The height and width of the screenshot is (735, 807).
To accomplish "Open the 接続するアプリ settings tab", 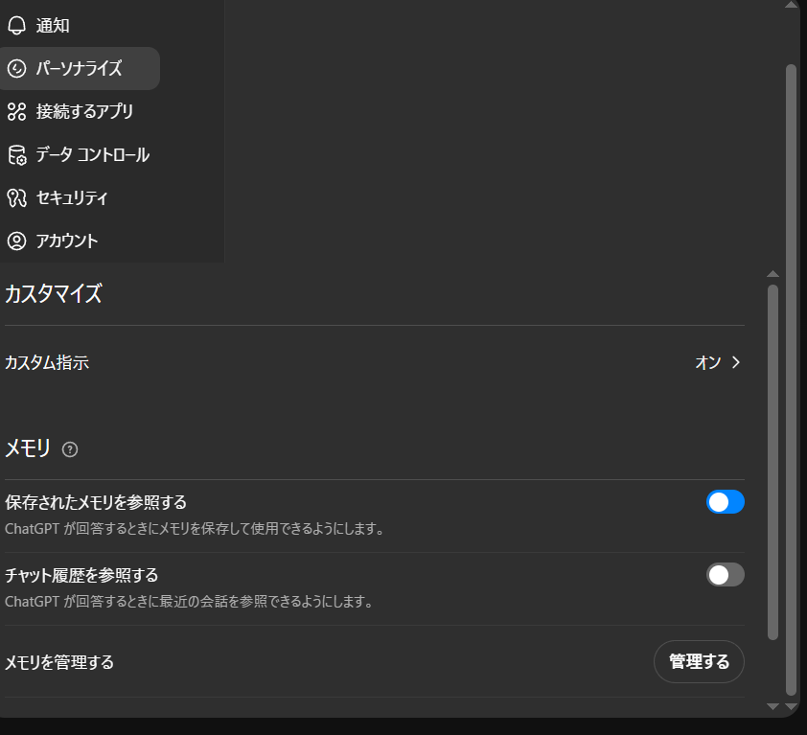I will click(80, 112).
